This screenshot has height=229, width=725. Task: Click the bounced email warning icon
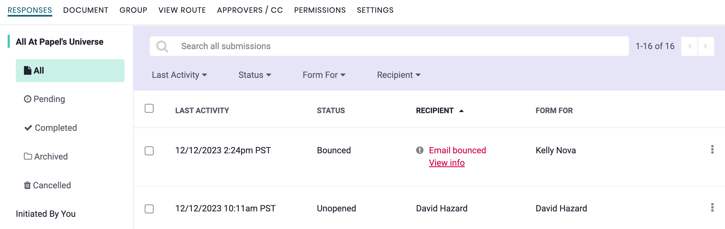pos(420,150)
